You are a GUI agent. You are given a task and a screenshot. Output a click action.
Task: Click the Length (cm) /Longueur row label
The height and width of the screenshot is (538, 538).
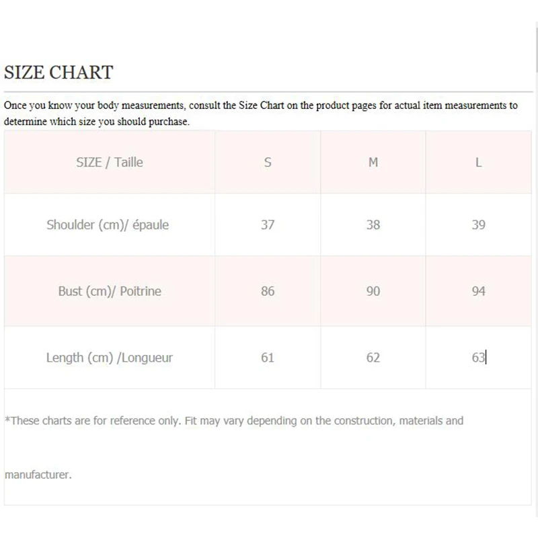tap(110, 358)
